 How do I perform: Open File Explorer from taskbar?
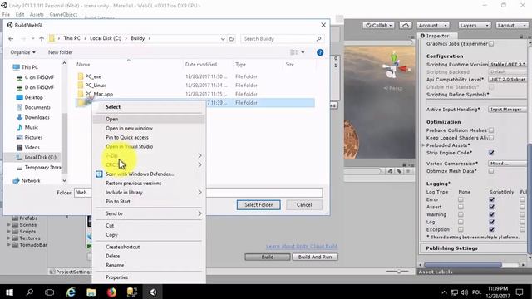(x=91, y=292)
